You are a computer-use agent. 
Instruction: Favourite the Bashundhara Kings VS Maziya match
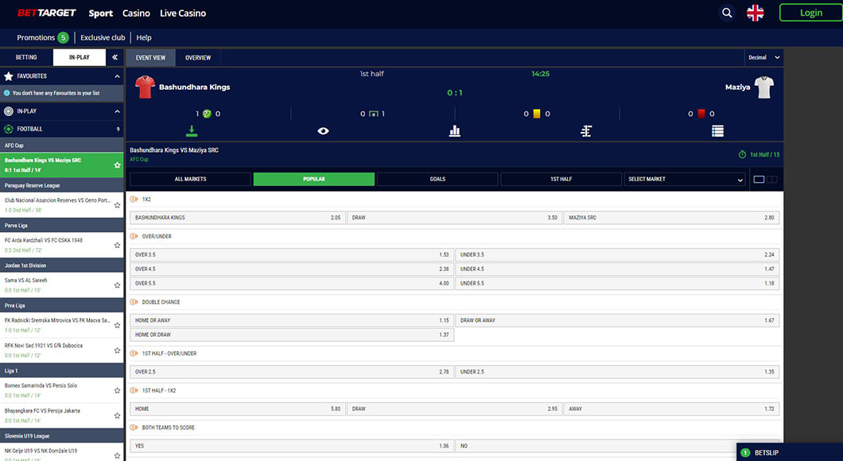tap(117, 165)
